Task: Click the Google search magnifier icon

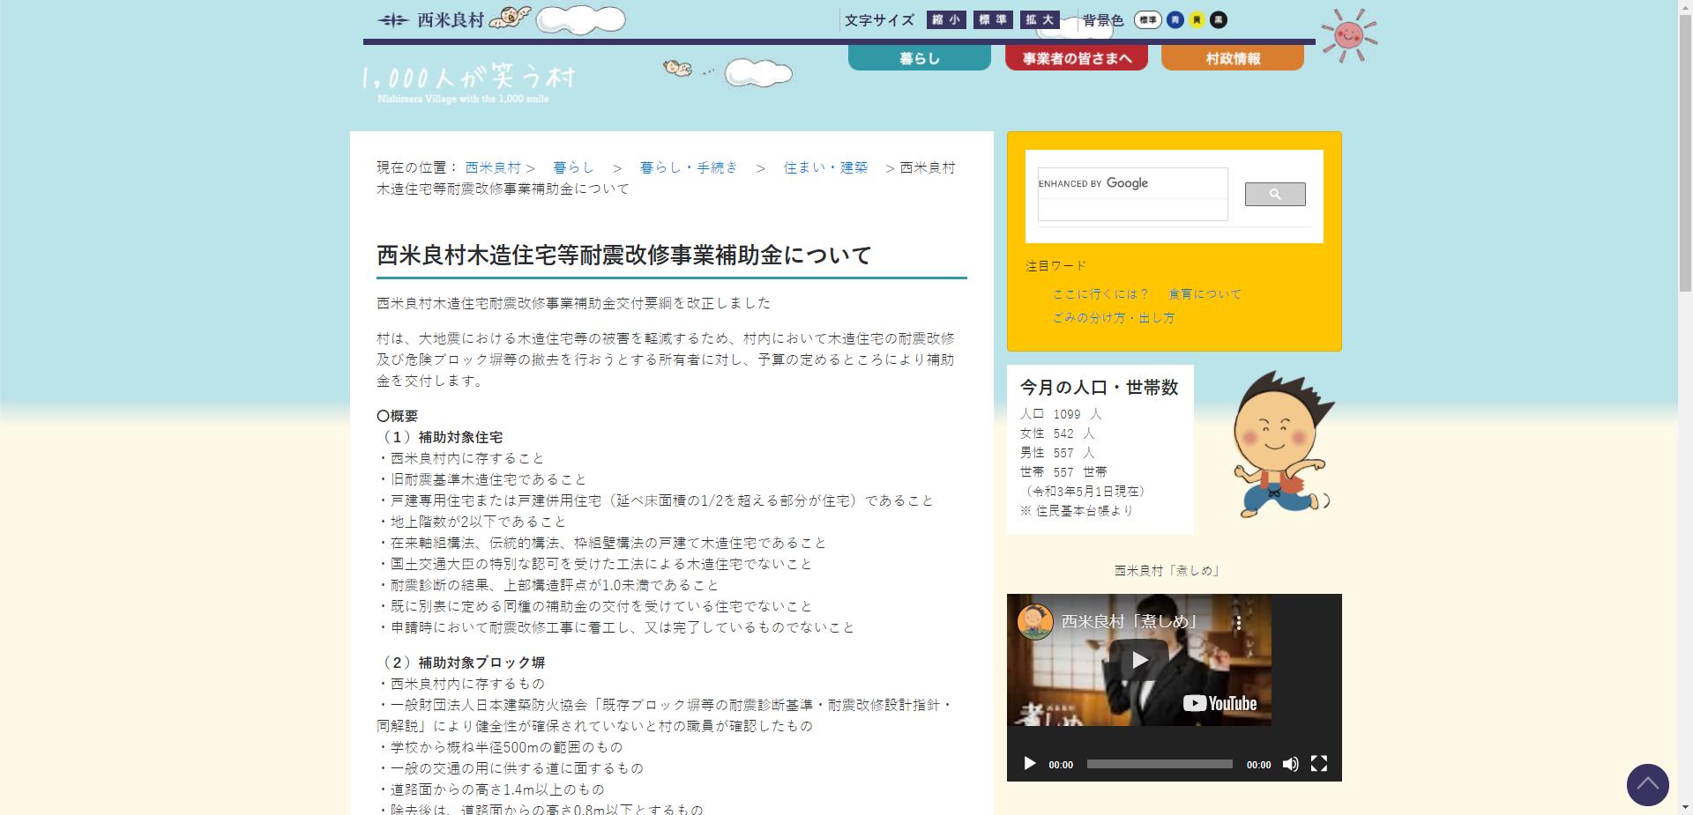Action: [x=1274, y=194]
